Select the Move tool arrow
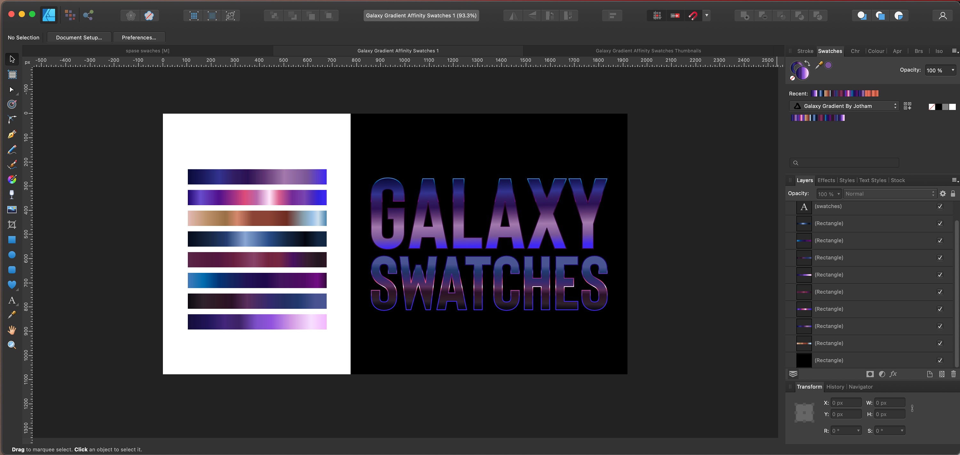Image resolution: width=960 pixels, height=455 pixels. tap(12, 59)
